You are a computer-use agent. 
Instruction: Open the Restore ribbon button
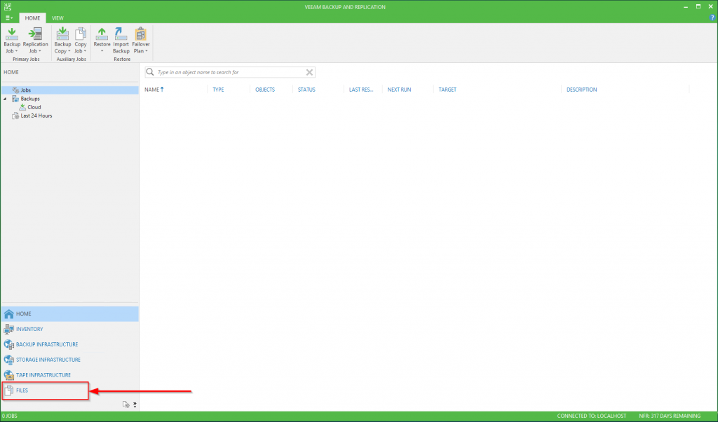point(102,40)
